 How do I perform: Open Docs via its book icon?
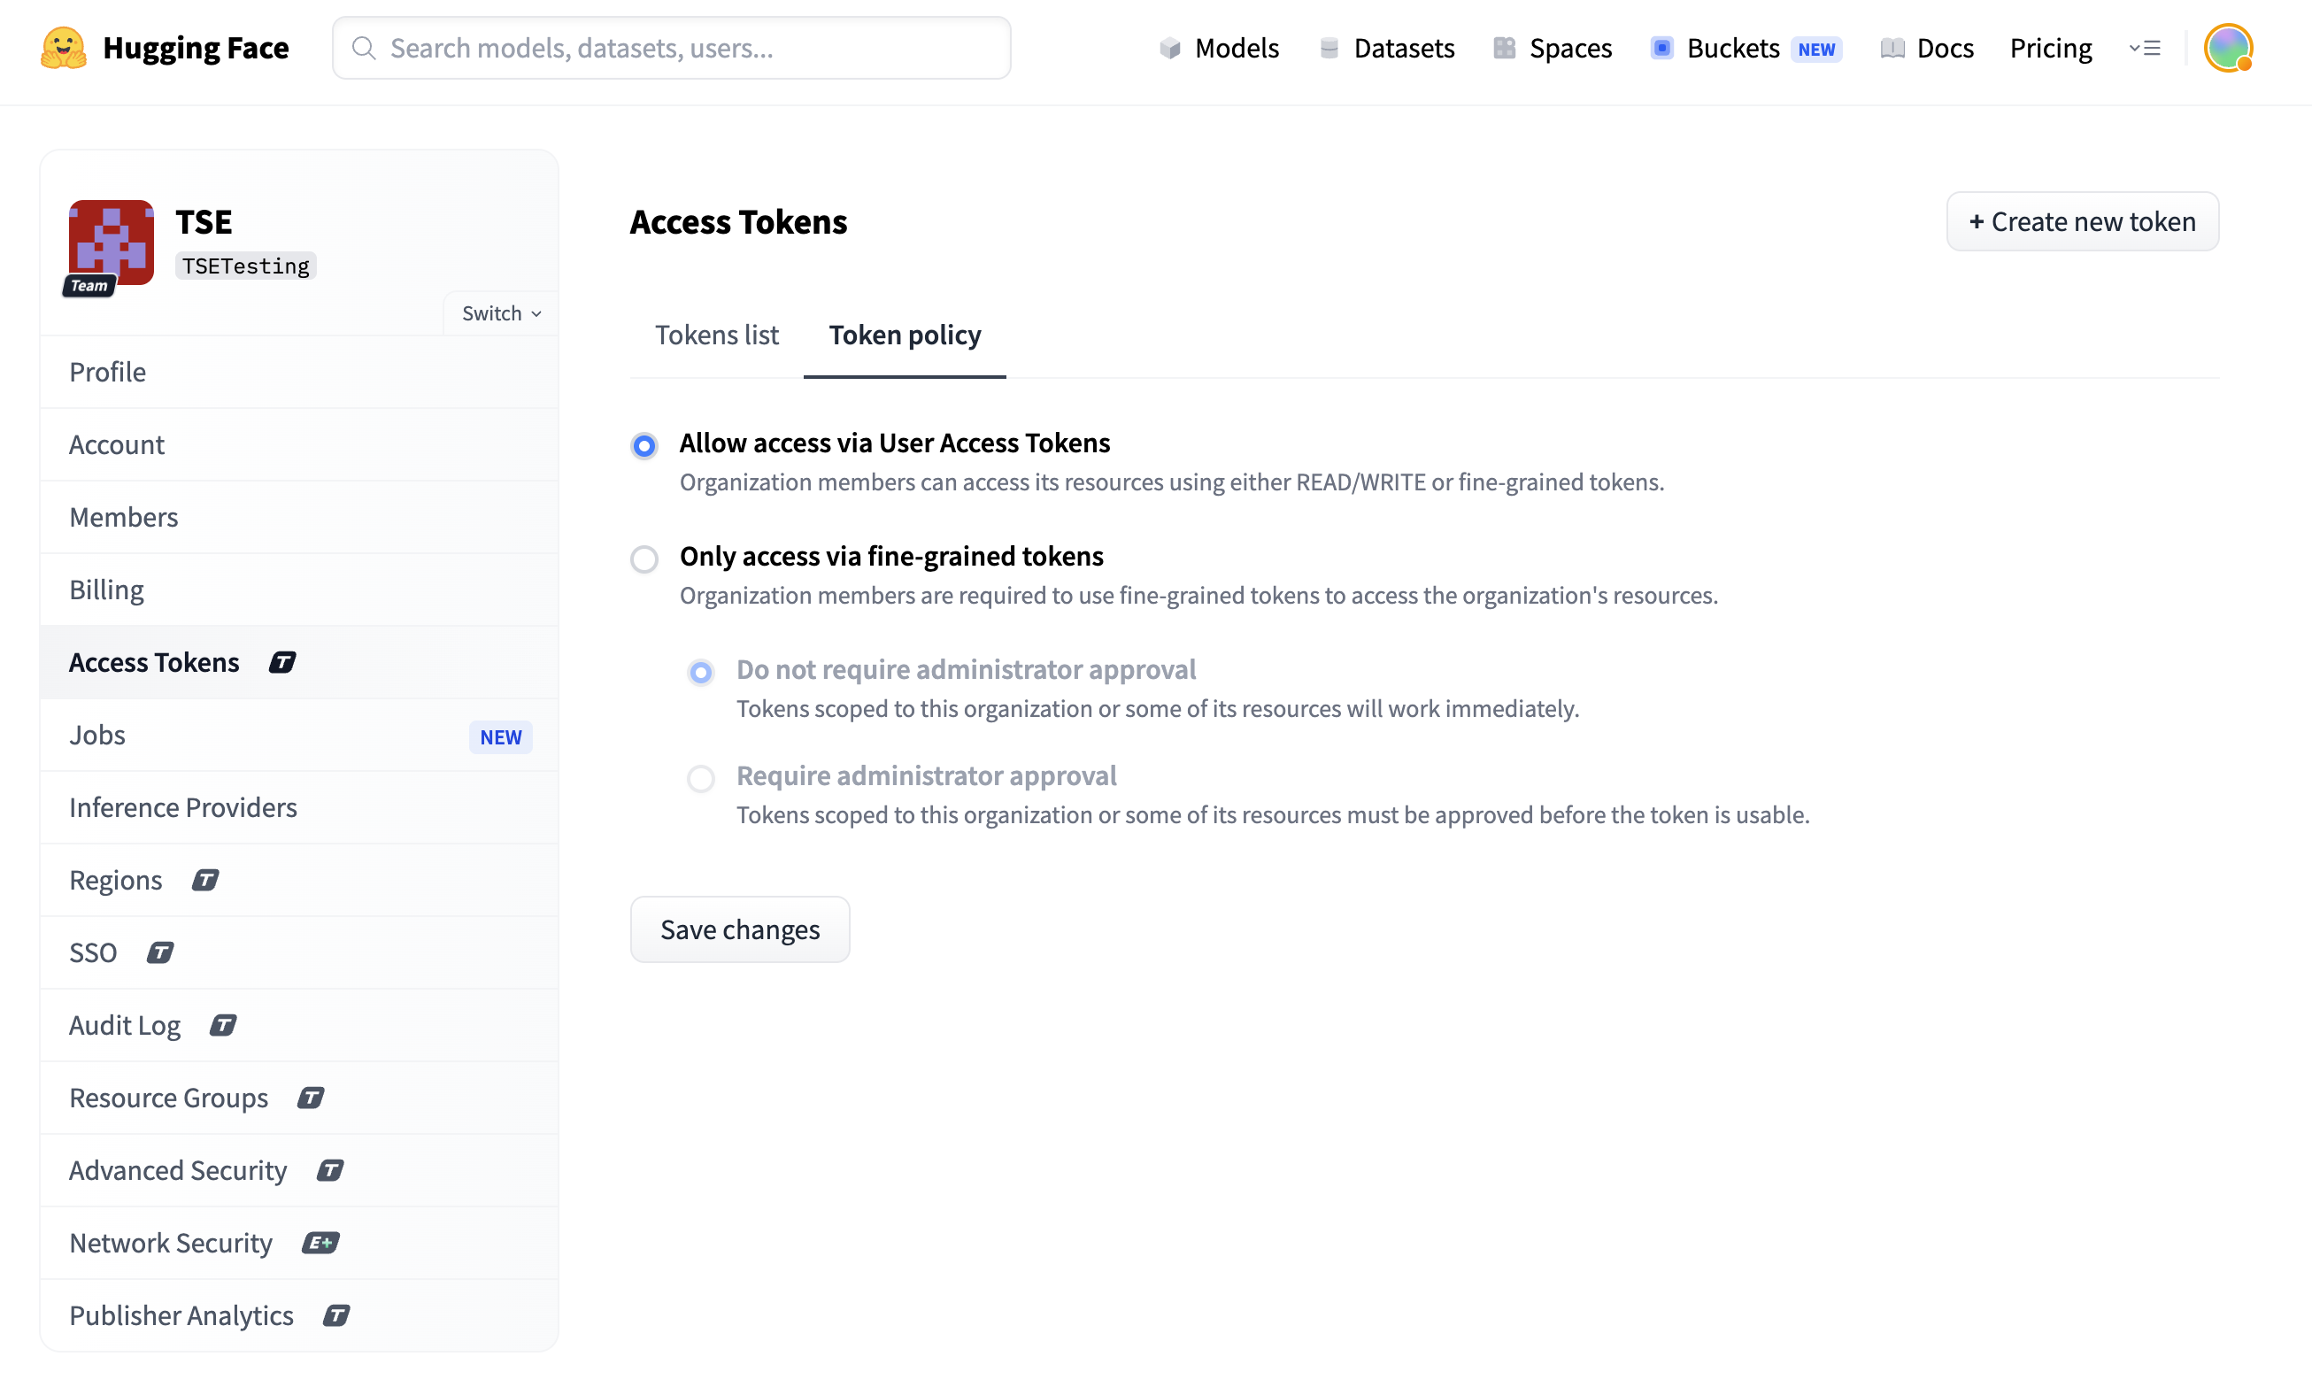coord(1892,48)
